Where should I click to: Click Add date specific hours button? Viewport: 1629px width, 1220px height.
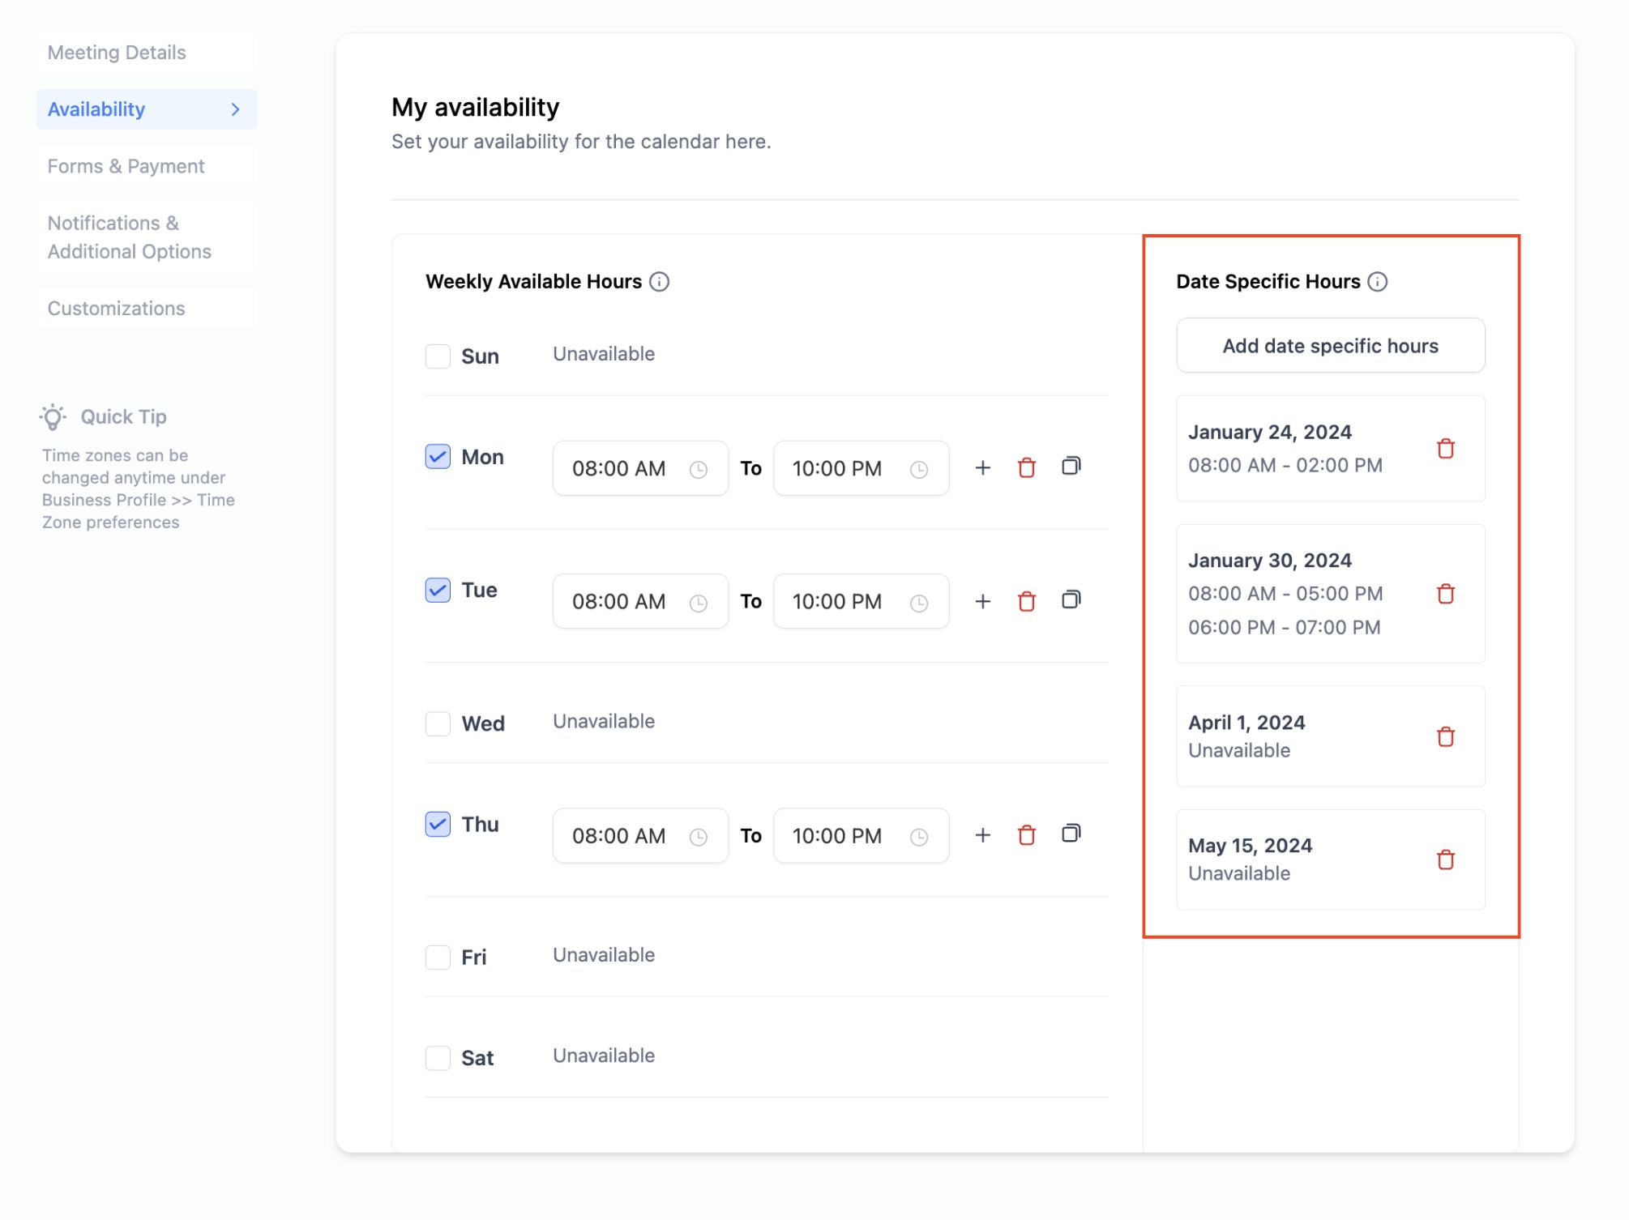pos(1330,346)
